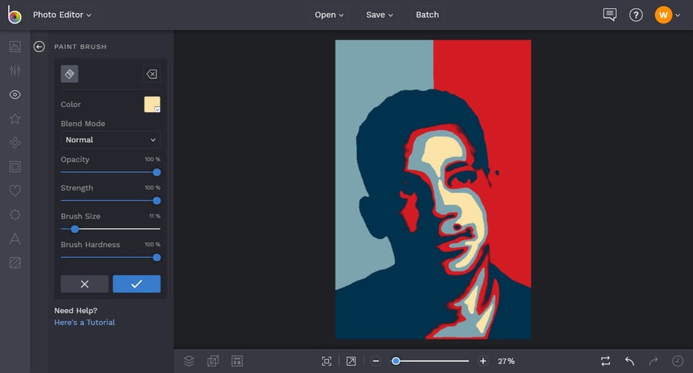The image size is (693, 373).
Task: Adjust the Strength slider
Action: (111, 200)
